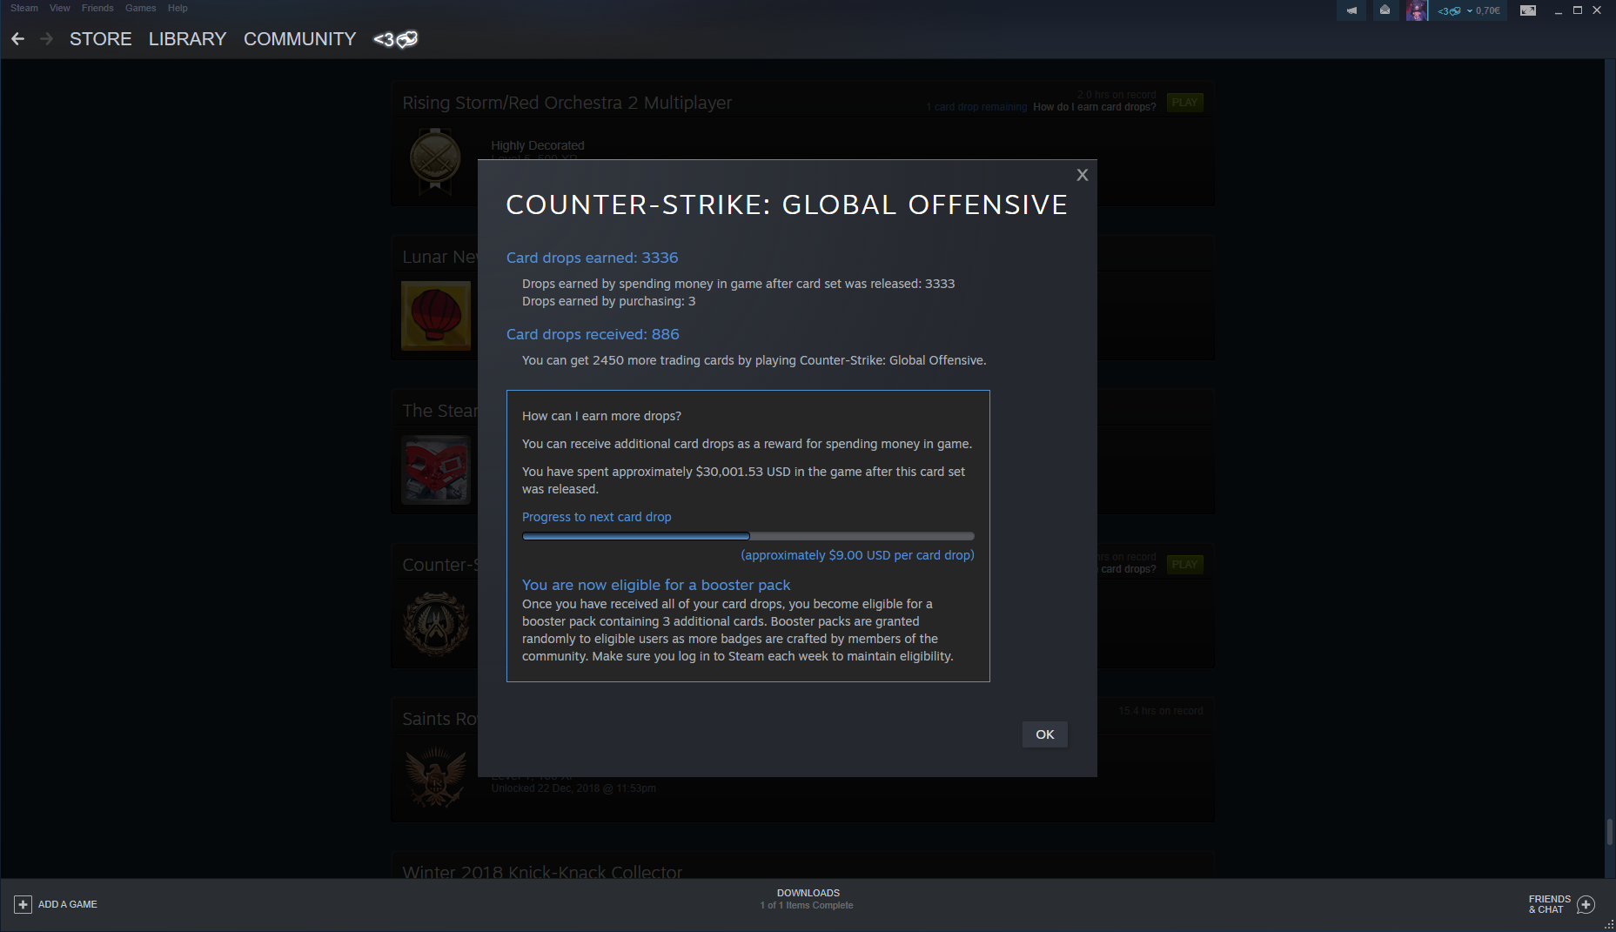Minimize the Steam window
The height and width of the screenshot is (932, 1616).
pyautogui.click(x=1558, y=10)
